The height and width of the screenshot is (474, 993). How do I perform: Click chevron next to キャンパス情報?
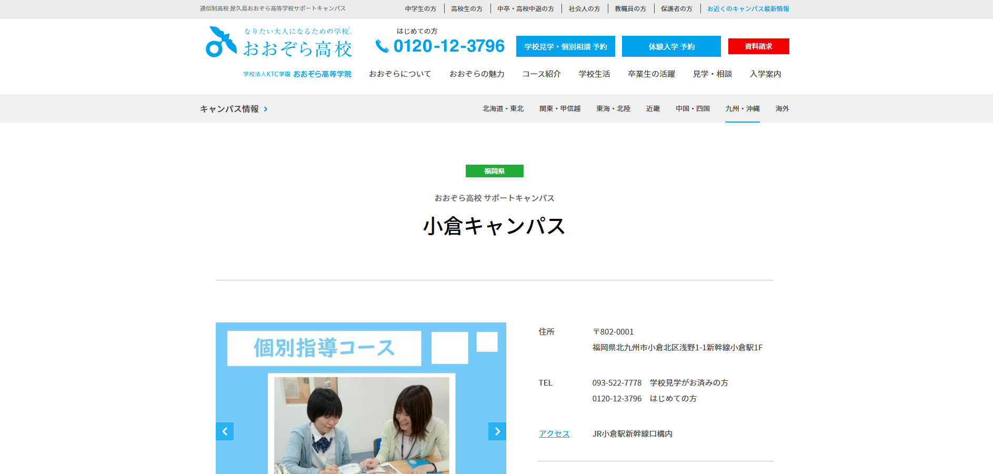click(x=266, y=109)
